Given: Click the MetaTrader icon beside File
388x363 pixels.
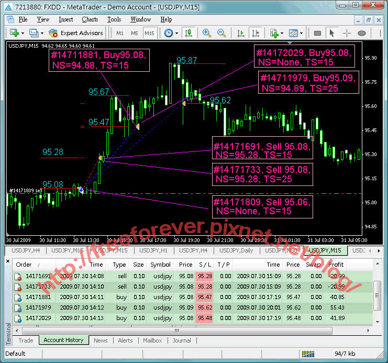Looking at the screenshot, I should (10, 19).
